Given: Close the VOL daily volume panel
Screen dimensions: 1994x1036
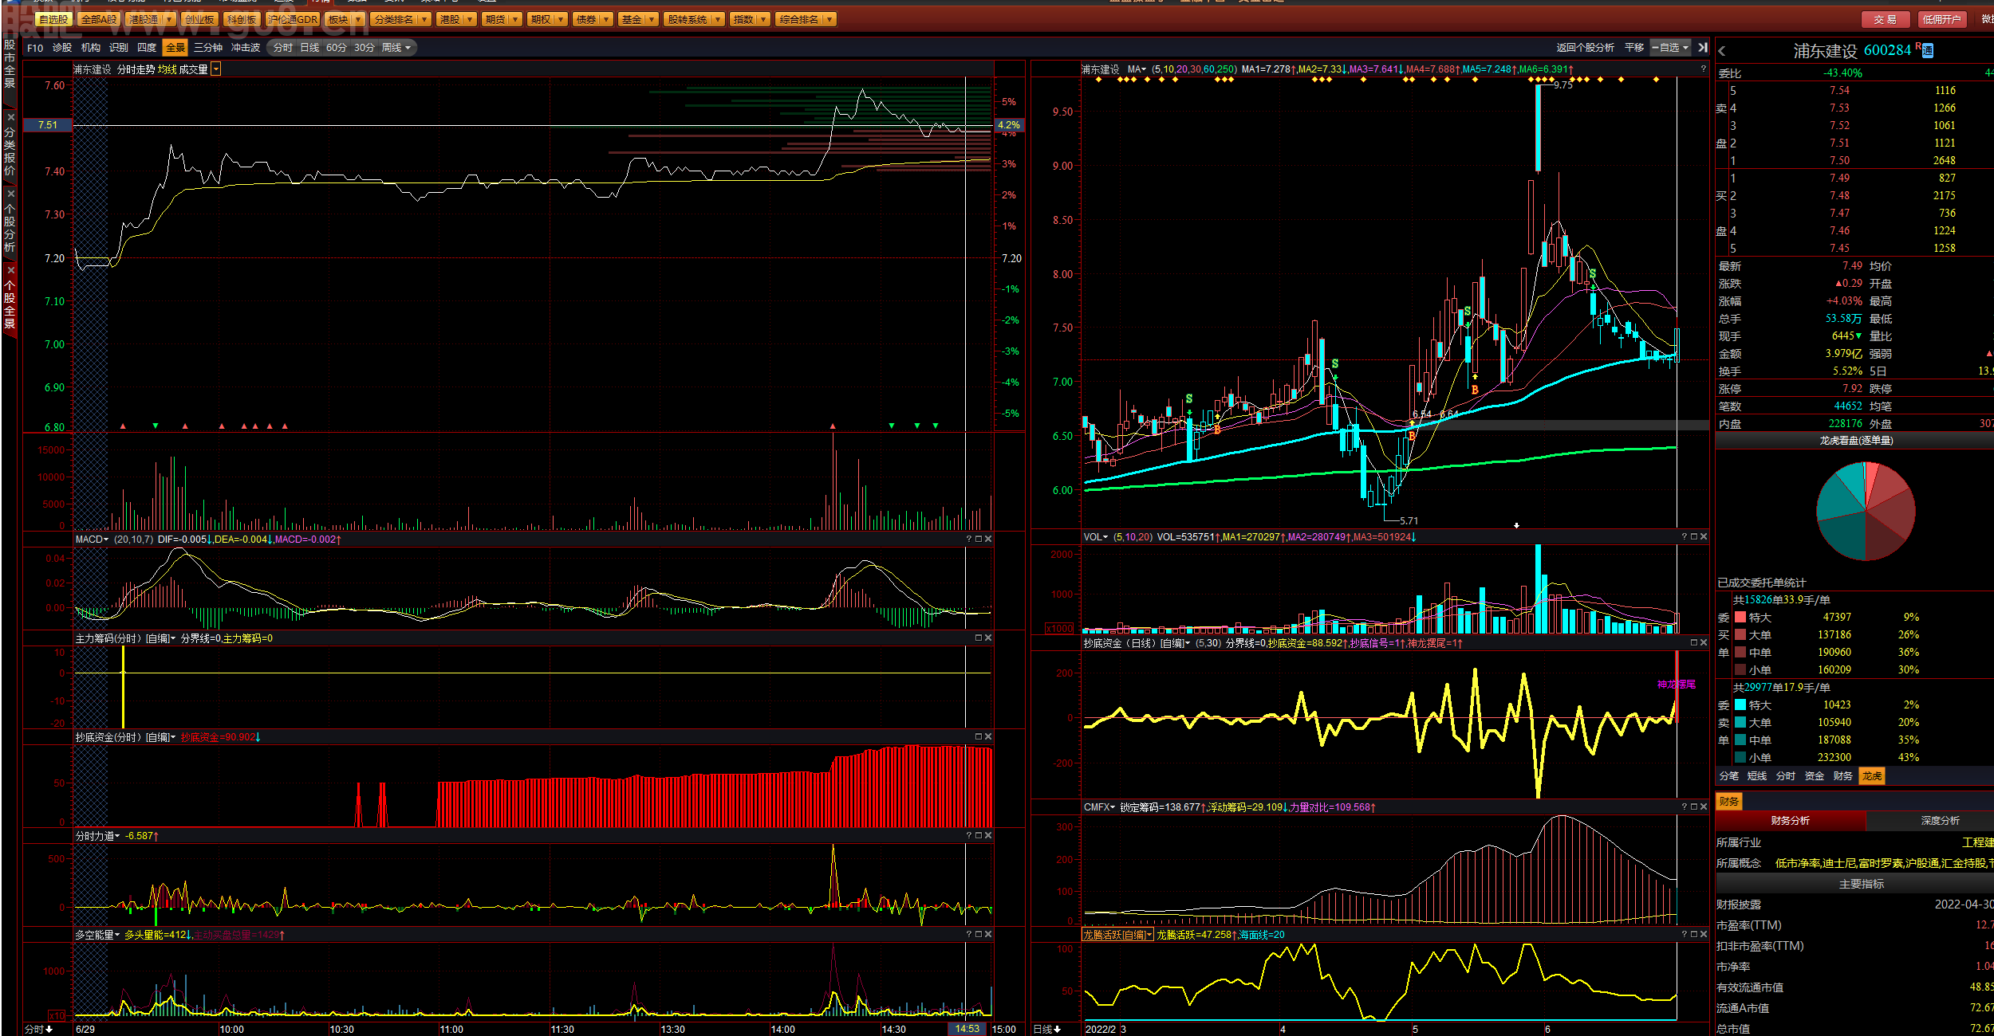Looking at the screenshot, I should (x=1704, y=537).
